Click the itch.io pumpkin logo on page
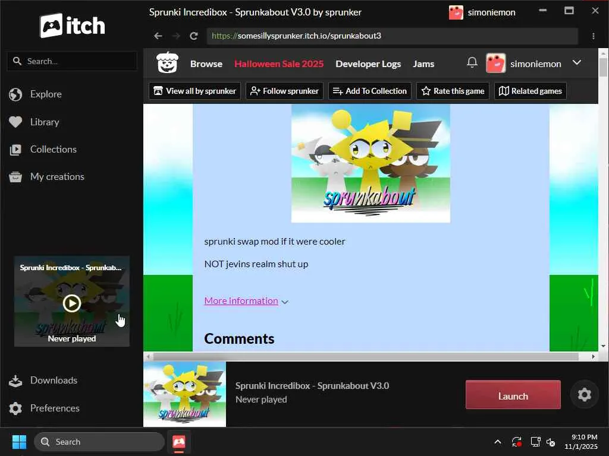609x456 pixels. 167,63
